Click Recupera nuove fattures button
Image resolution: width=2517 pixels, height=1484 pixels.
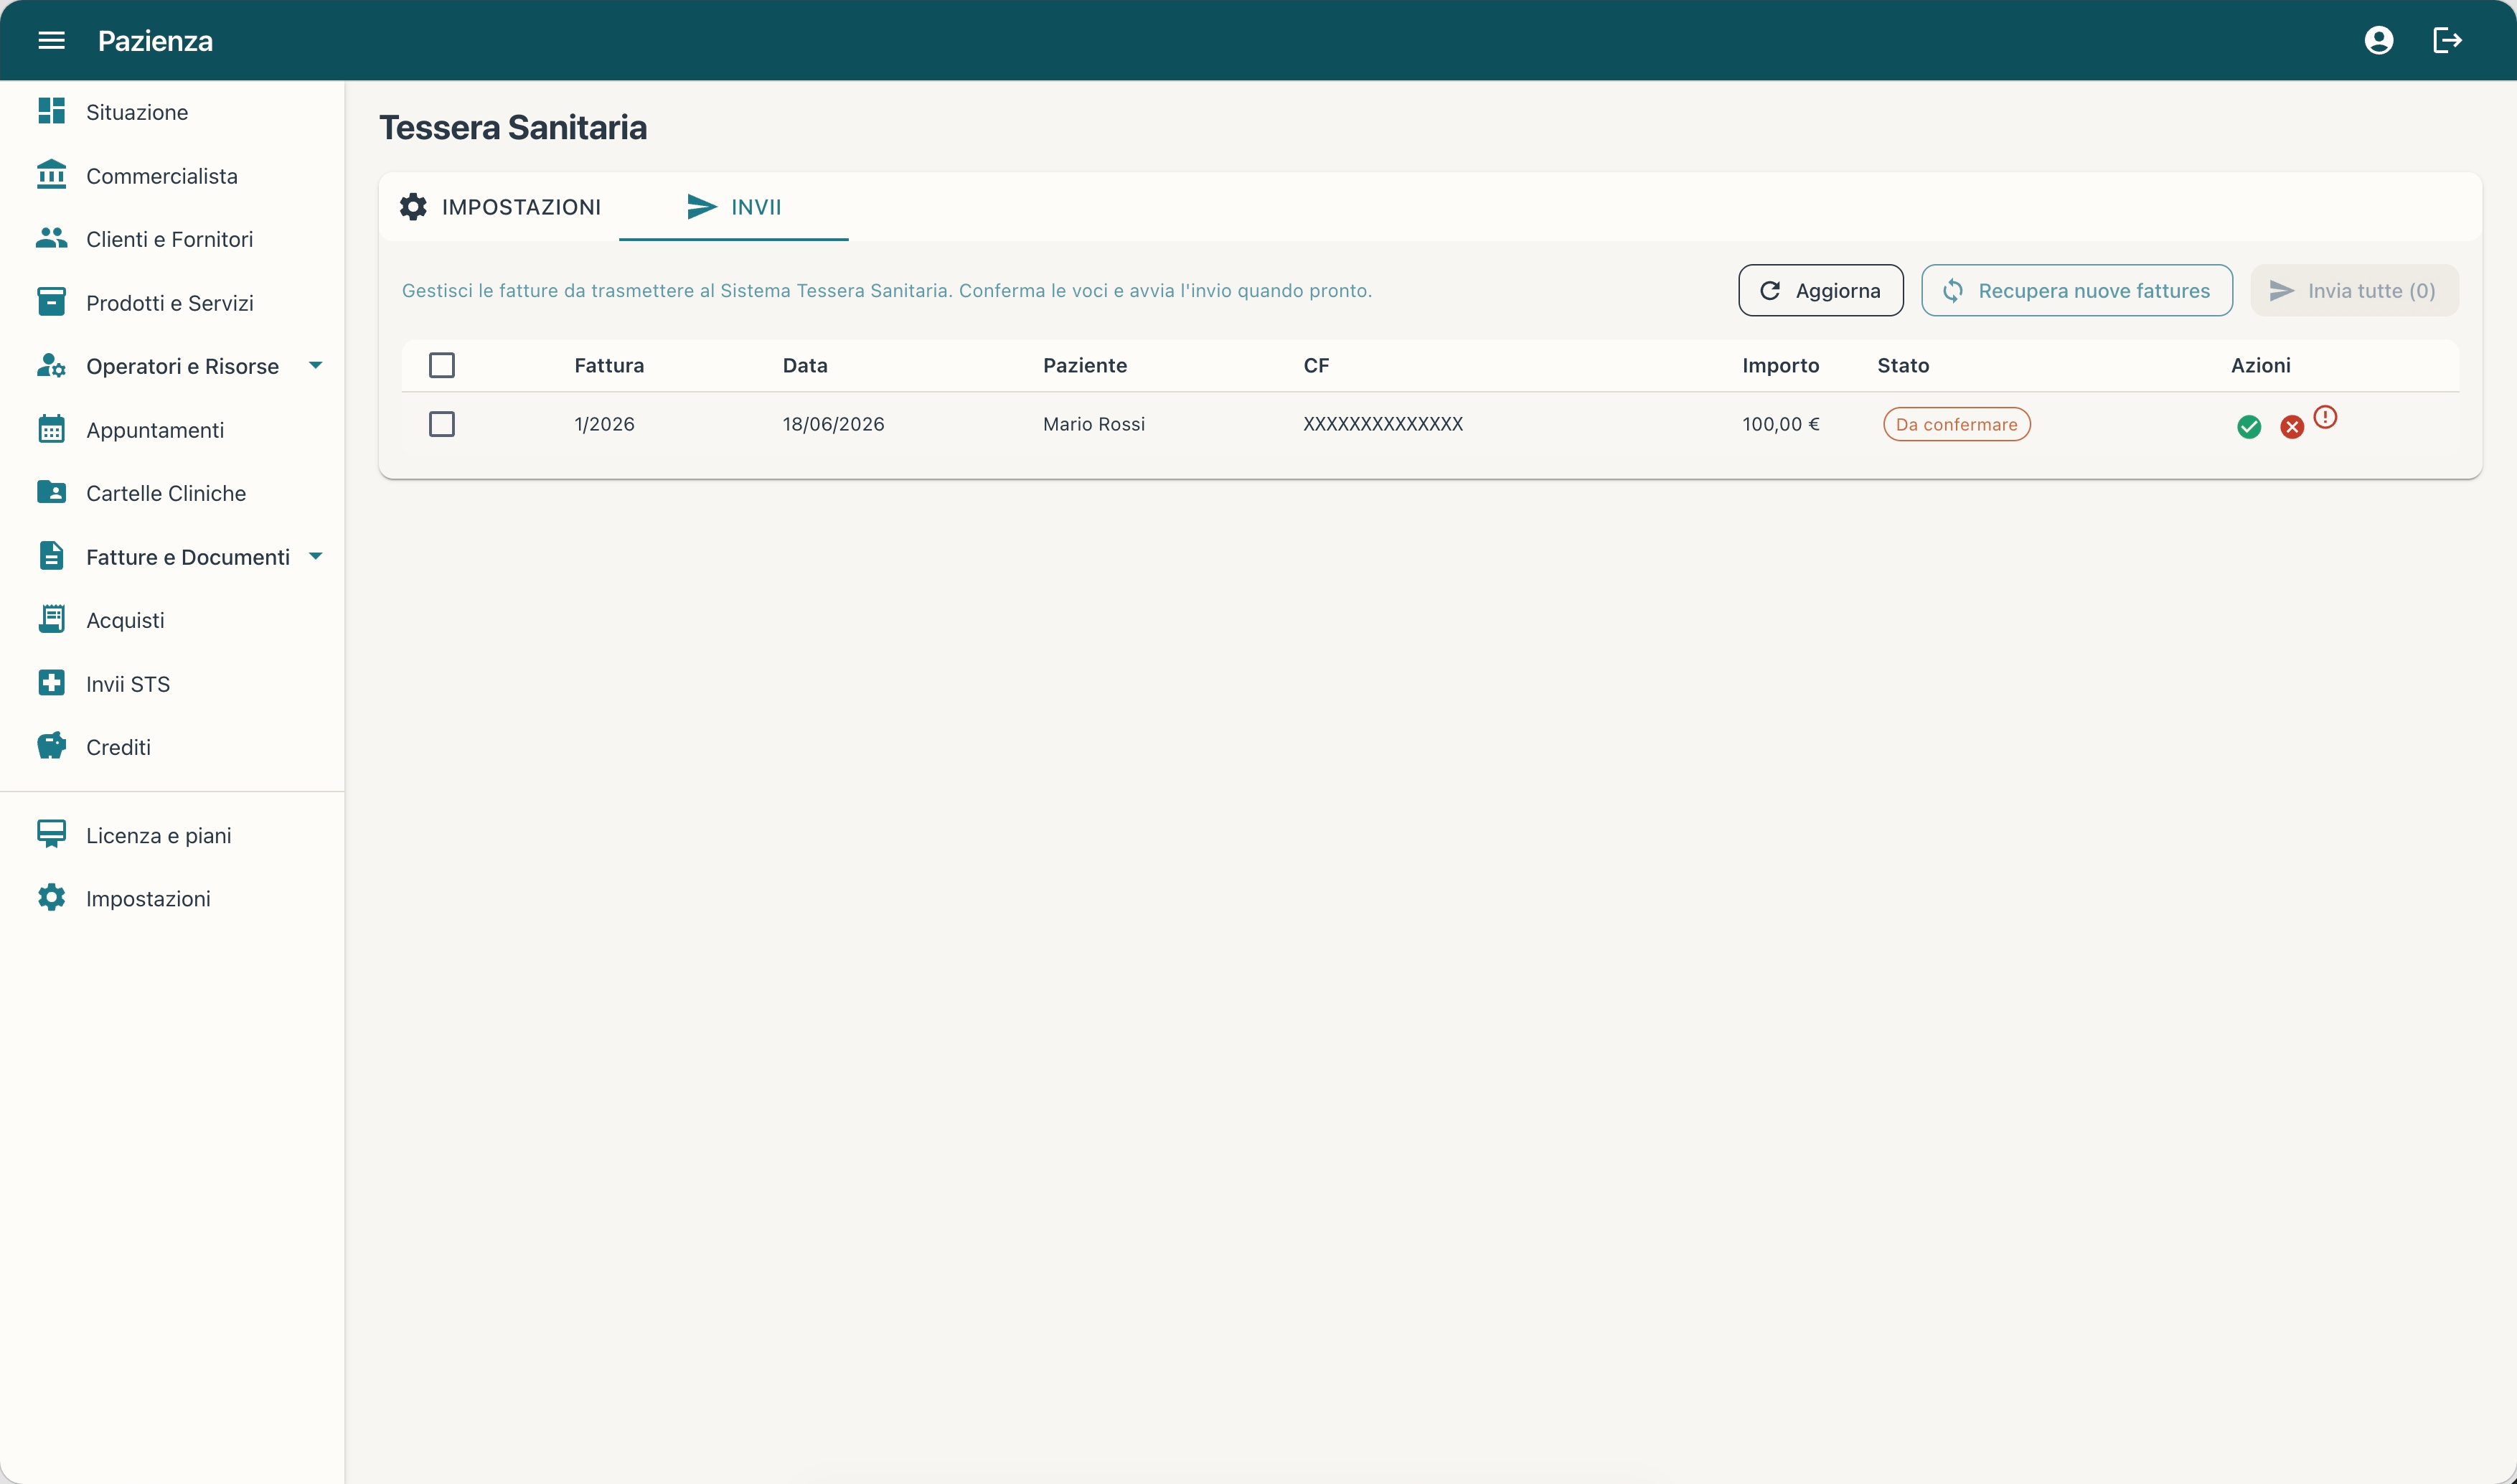(x=2076, y=290)
